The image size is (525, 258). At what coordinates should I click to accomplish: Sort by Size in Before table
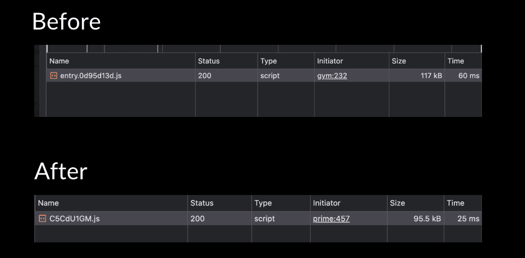tap(417, 61)
